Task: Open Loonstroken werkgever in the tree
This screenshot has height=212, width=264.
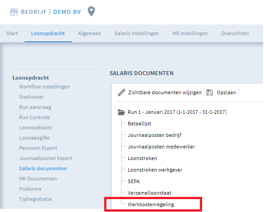Action: [x=155, y=170]
